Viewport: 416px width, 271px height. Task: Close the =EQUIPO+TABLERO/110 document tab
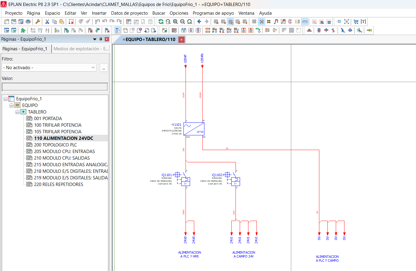click(181, 40)
